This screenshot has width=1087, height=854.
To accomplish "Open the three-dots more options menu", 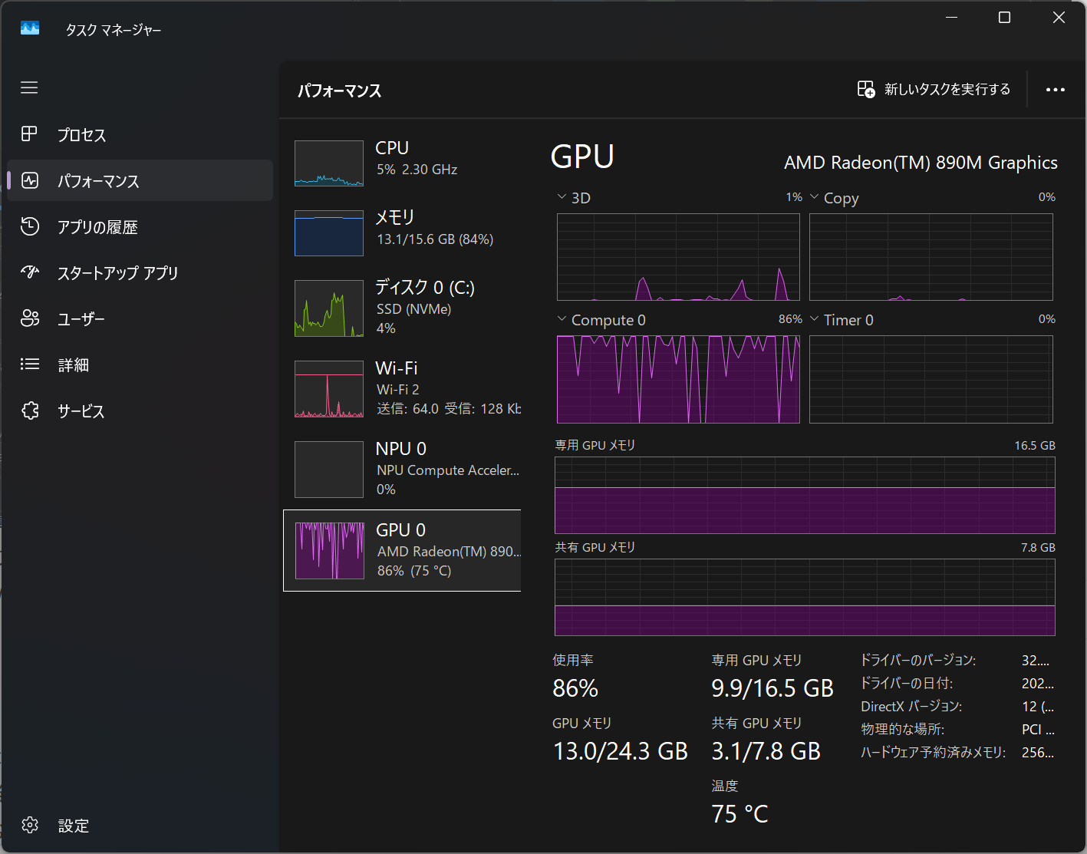I will 1055,90.
